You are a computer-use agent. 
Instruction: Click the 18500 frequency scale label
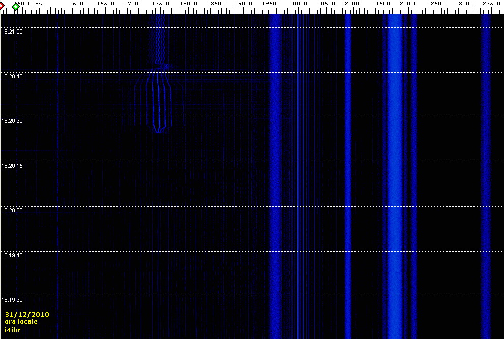216,3
